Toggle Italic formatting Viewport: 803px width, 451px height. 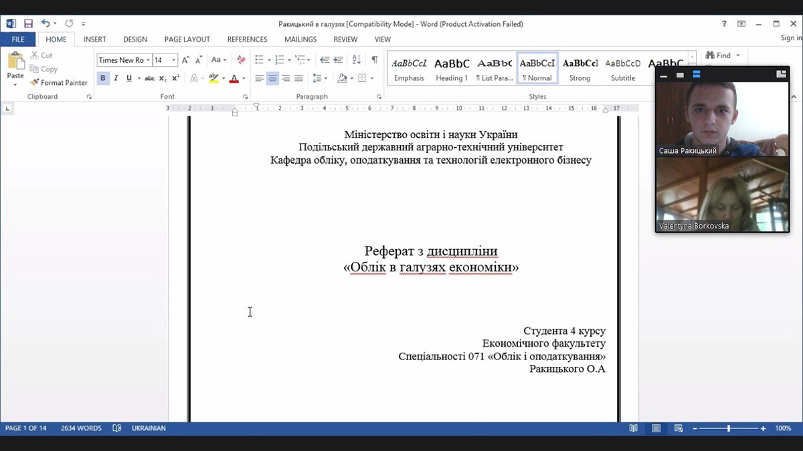coord(116,78)
